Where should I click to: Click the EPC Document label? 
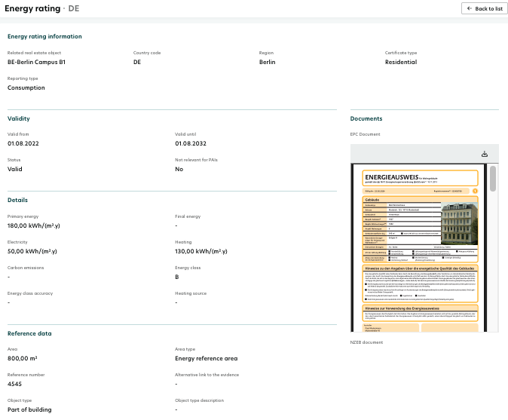tap(365, 134)
